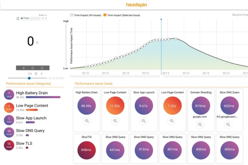
Task: Click magnifier on Low Page Content 11.53s card
Action: (x=115, y=121)
